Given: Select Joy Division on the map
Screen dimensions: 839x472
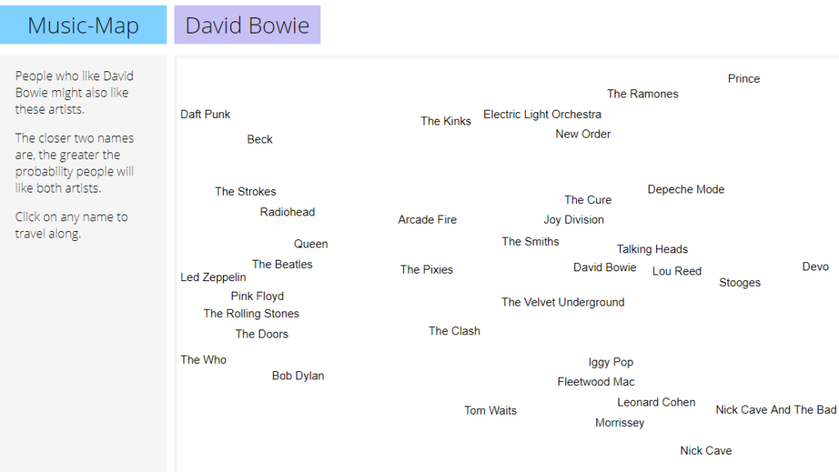Looking at the screenshot, I should coord(574,220).
